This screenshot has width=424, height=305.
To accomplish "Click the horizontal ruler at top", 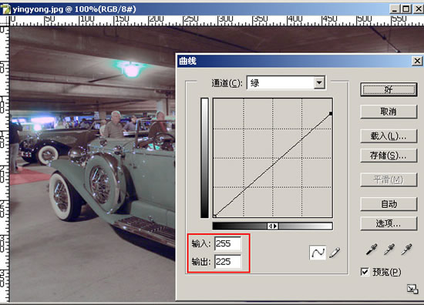I will click(217, 21).
